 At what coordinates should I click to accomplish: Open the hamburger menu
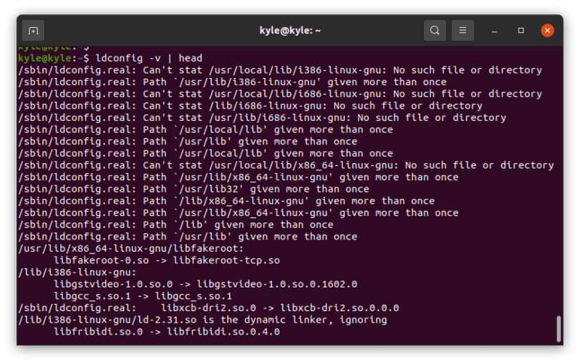point(463,30)
